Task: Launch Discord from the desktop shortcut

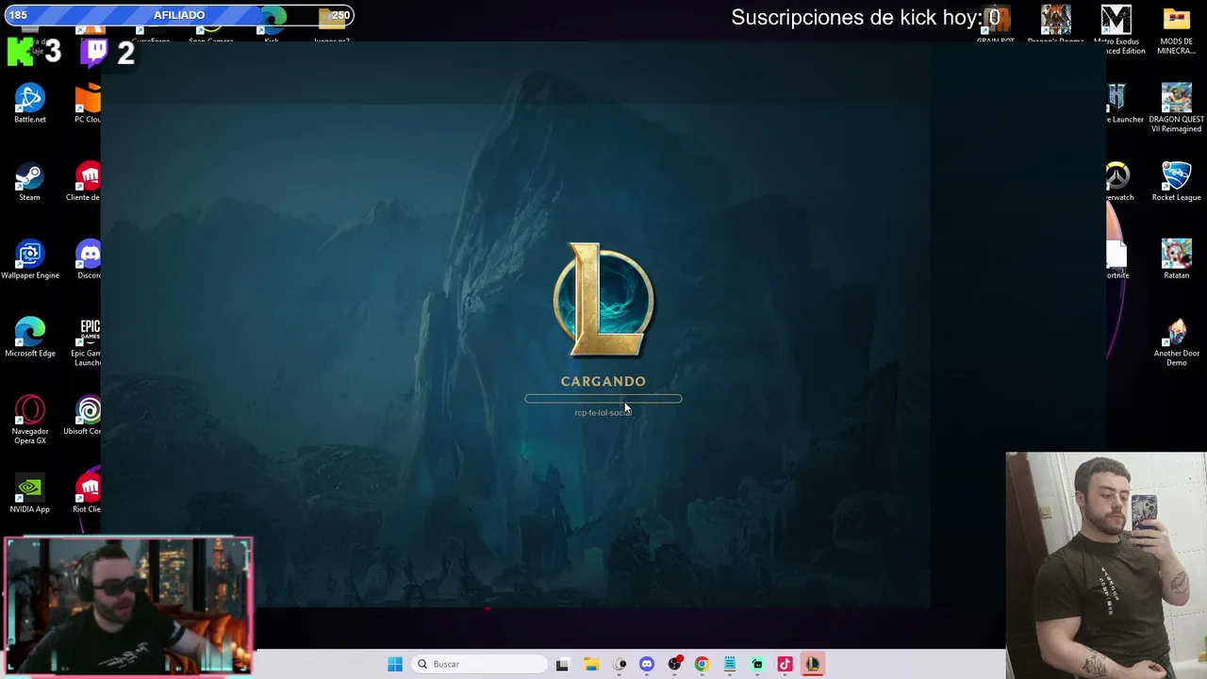Action: (89, 260)
